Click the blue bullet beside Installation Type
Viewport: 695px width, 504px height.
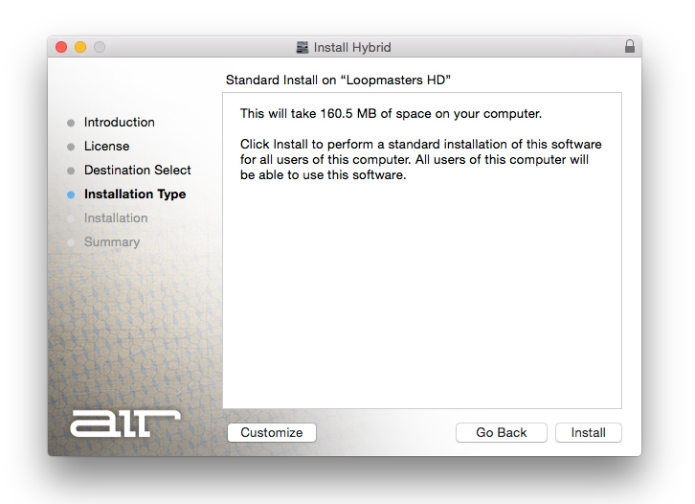pyautogui.click(x=71, y=195)
